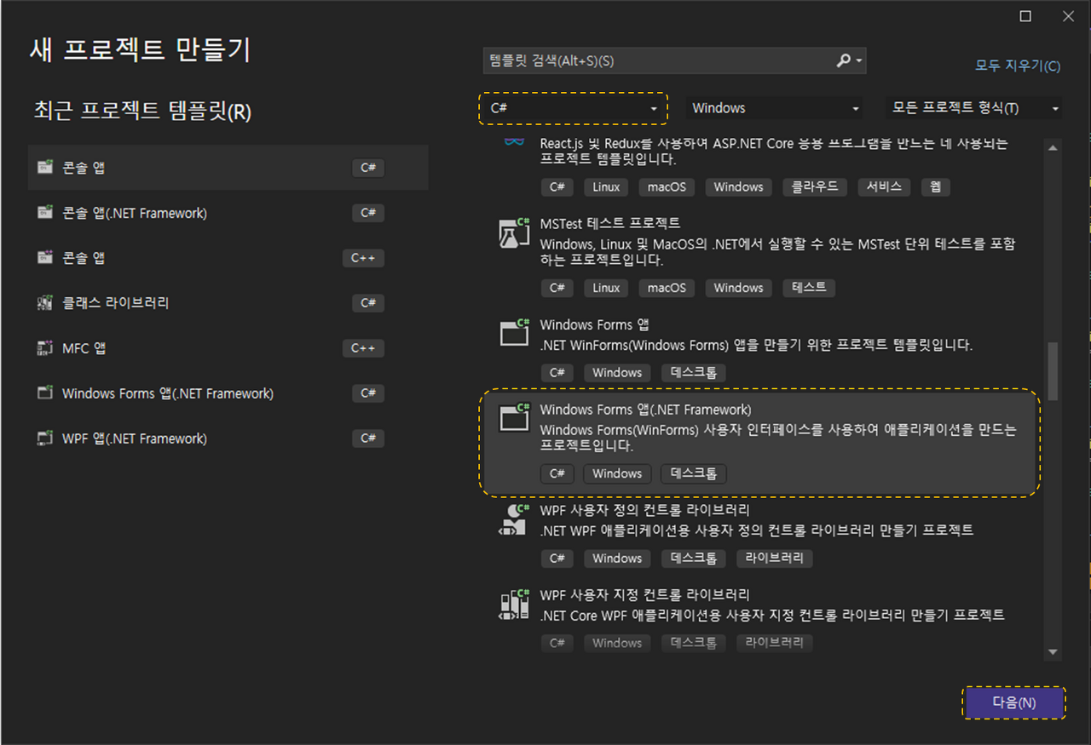This screenshot has height=745, width=1091.
Task: Click the React.js 및 Redux template icon
Action: (x=514, y=142)
